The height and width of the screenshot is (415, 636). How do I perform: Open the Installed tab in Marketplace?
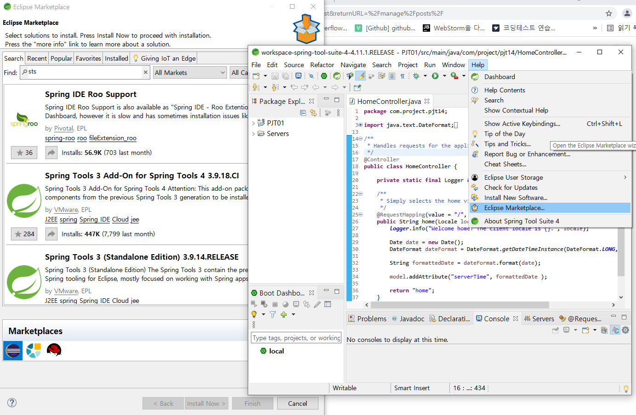(116, 58)
